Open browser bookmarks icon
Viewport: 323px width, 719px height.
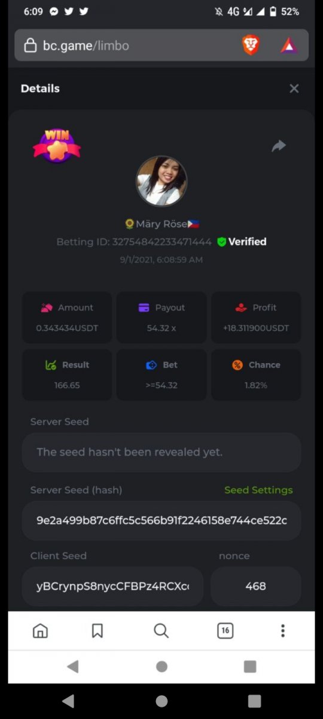tap(97, 630)
